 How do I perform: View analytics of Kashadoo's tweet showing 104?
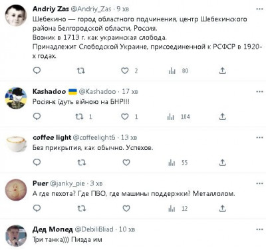tap(179, 117)
